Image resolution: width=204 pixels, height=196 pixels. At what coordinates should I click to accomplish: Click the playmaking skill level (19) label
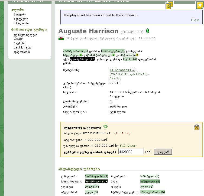coord(96,181)
